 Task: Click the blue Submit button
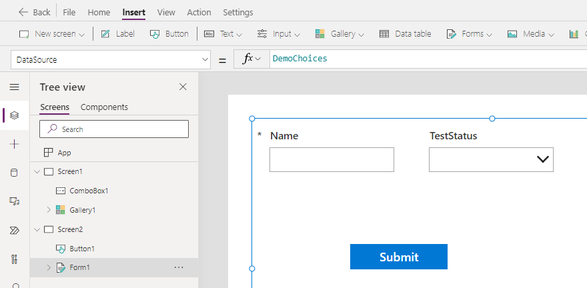[x=399, y=257]
